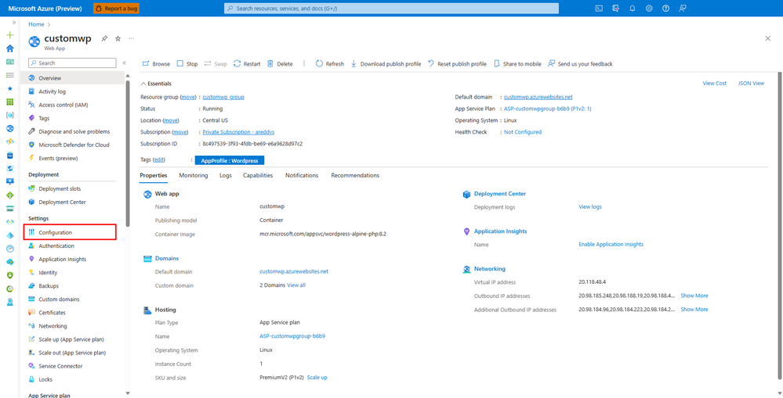Add customwp to favorites star
783x398 pixels.
pyautogui.click(x=118, y=38)
